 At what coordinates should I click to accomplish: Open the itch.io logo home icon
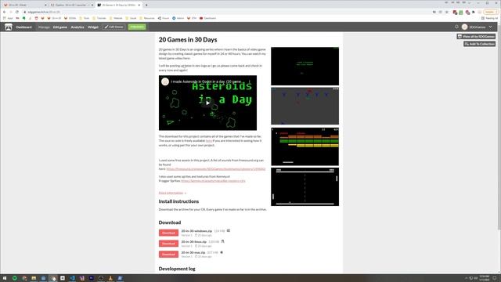click(9, 27)
